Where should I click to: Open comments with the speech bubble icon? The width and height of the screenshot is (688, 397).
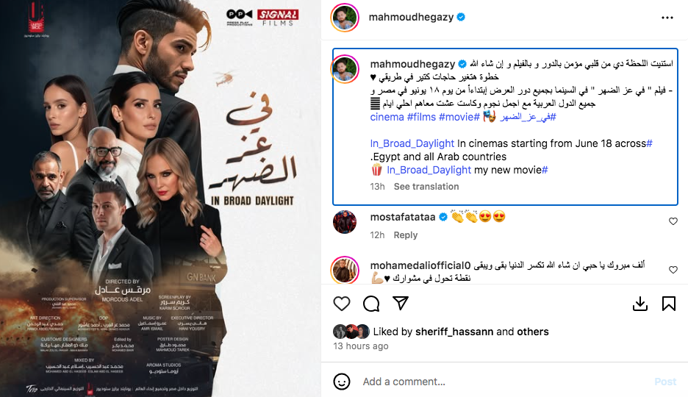tap(371, 304)
